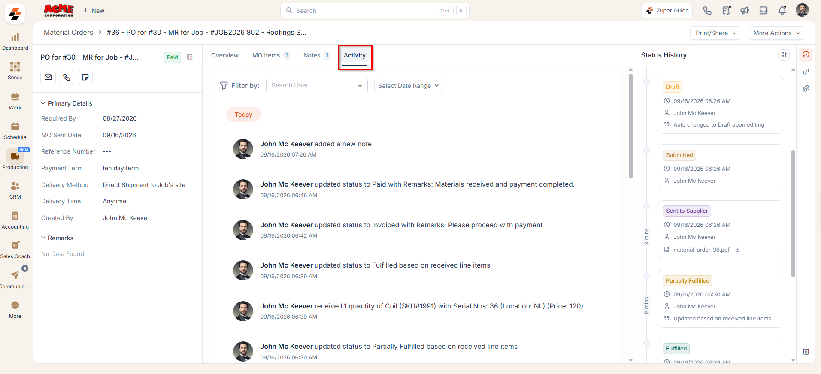Go to Material Orders breadcrumb link
The image size is (821, 374).
(x=68, y=33)
